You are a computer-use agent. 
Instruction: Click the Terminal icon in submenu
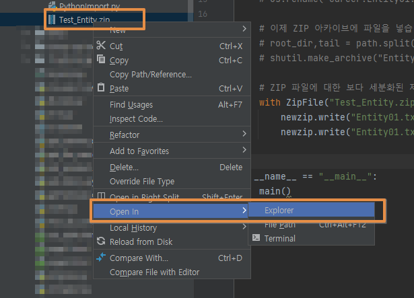click(256, 237)
